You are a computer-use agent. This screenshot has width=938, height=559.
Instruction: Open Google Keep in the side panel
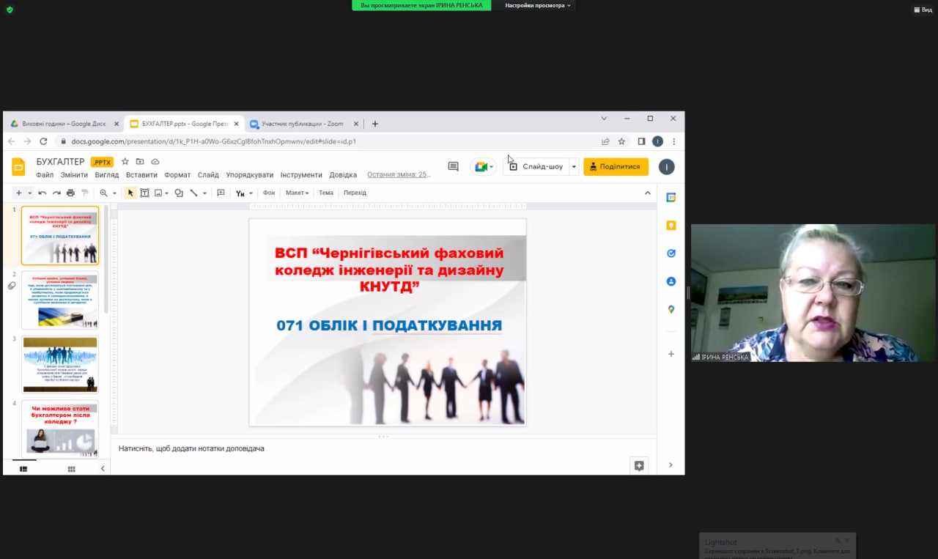pyautogui.click(x=671, y=226)
